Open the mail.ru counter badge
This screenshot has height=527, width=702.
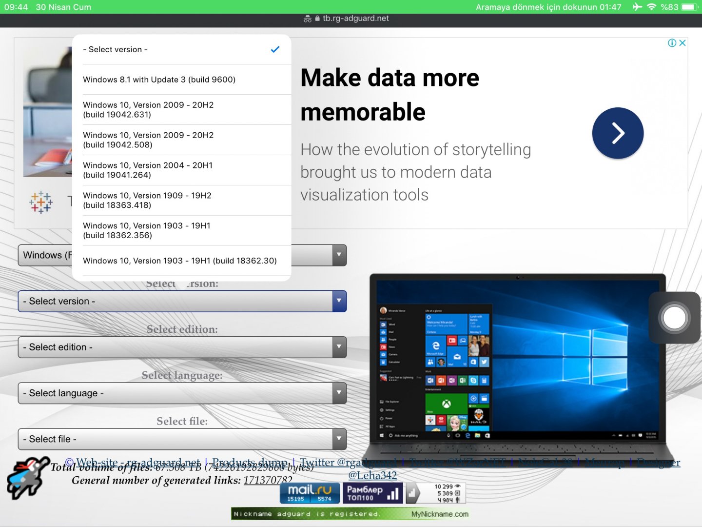click(x=310, y=493)
